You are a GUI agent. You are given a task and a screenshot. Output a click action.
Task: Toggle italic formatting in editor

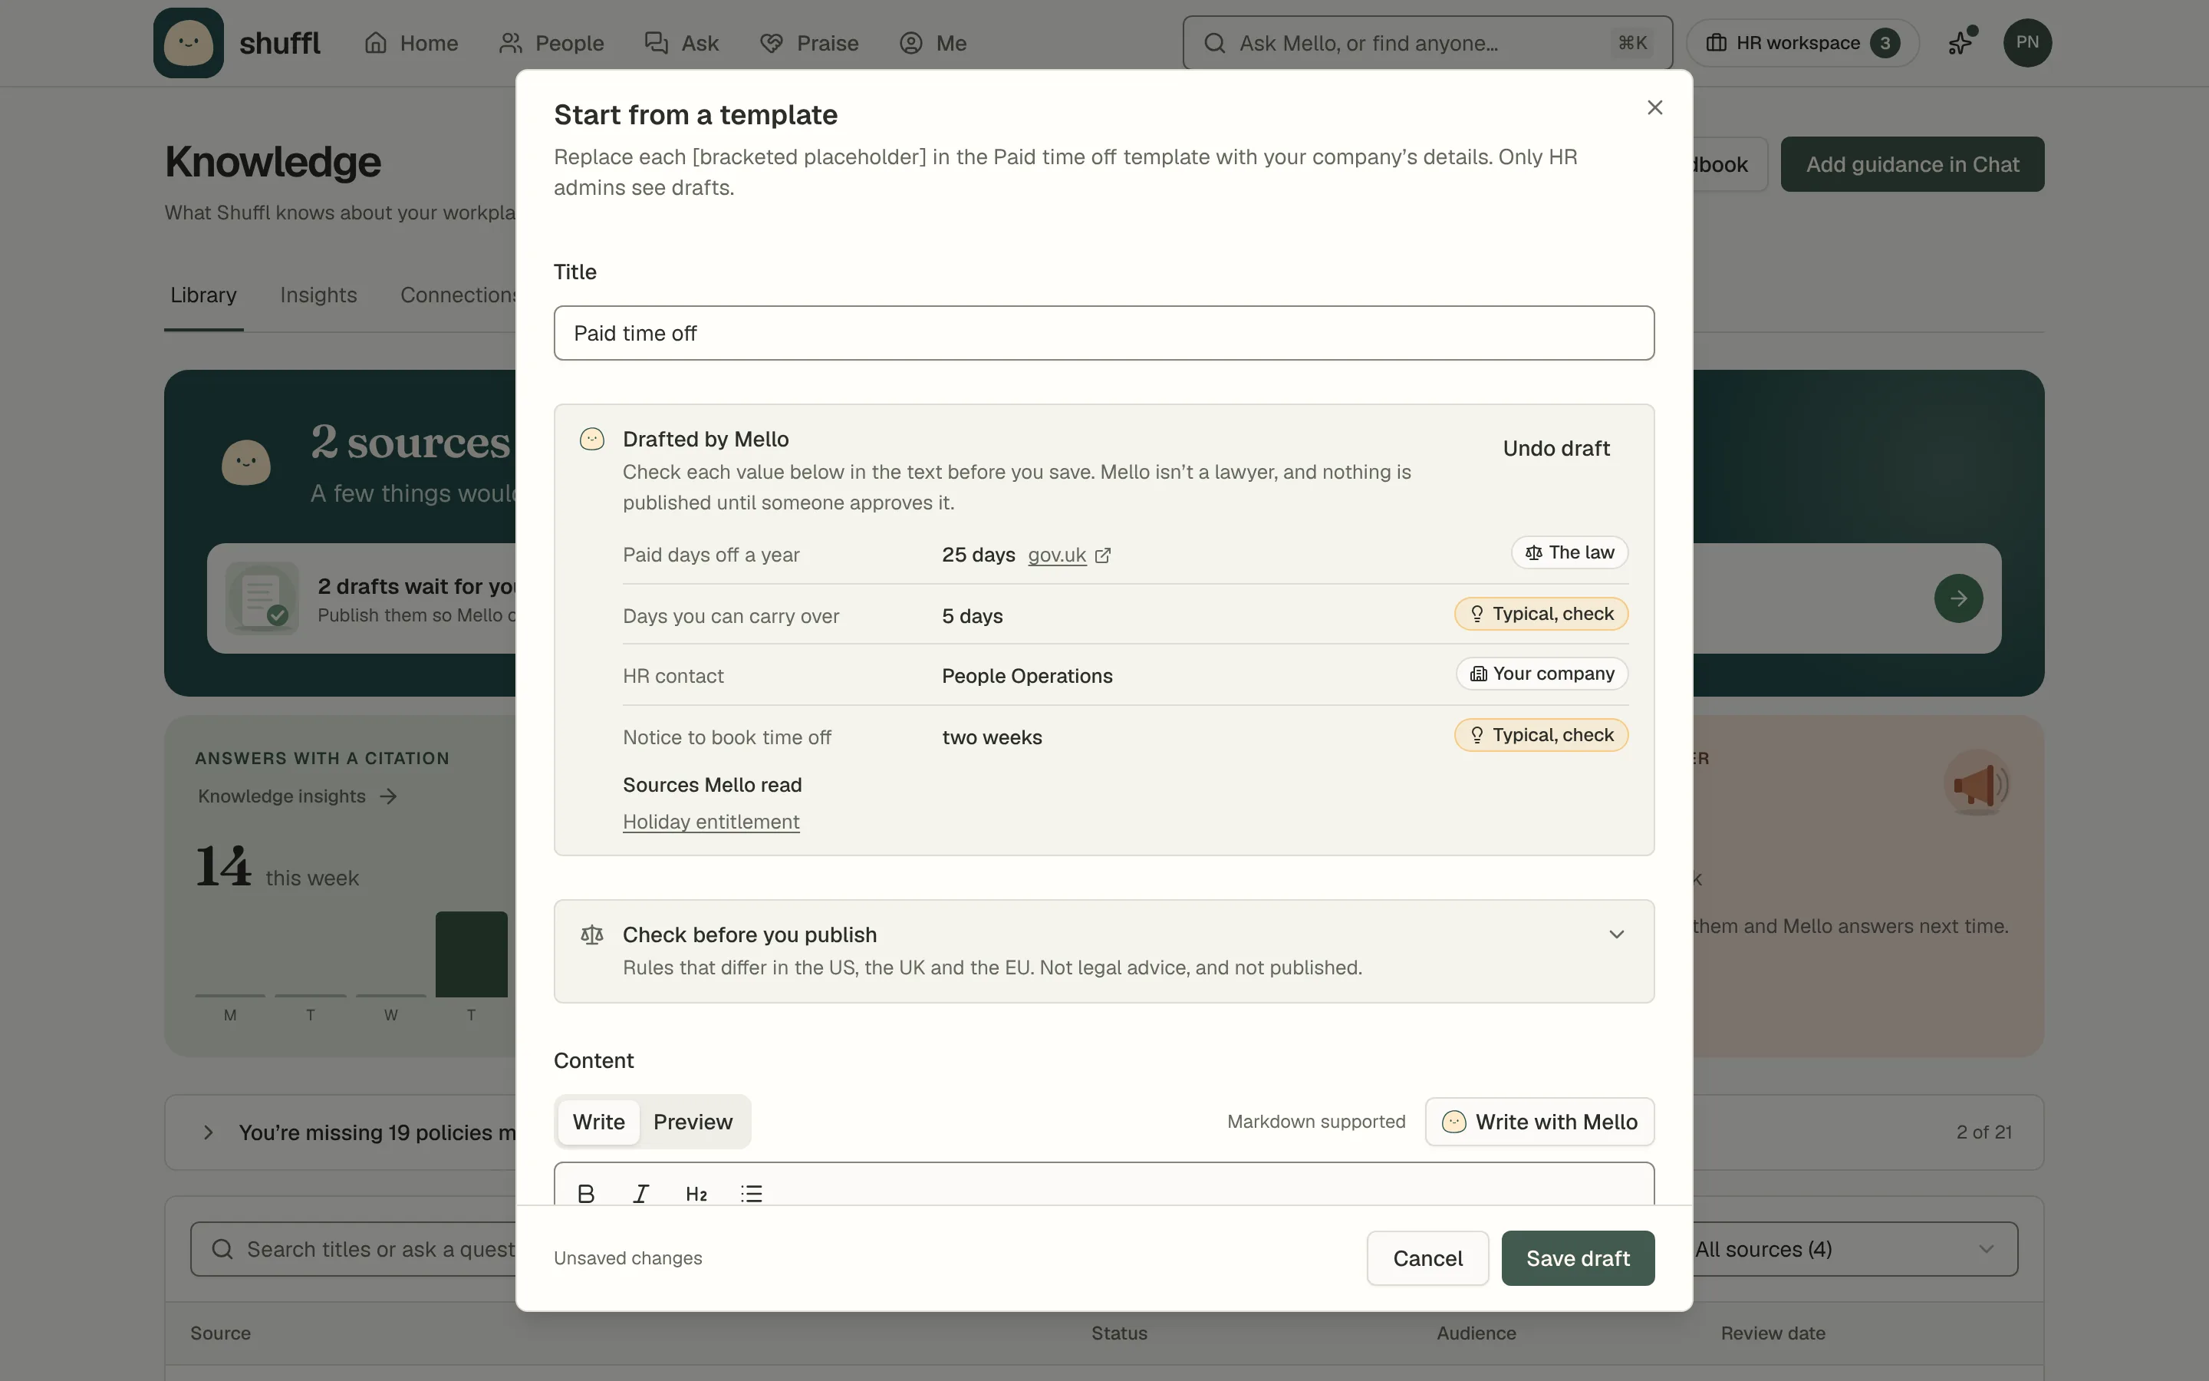640,1193
